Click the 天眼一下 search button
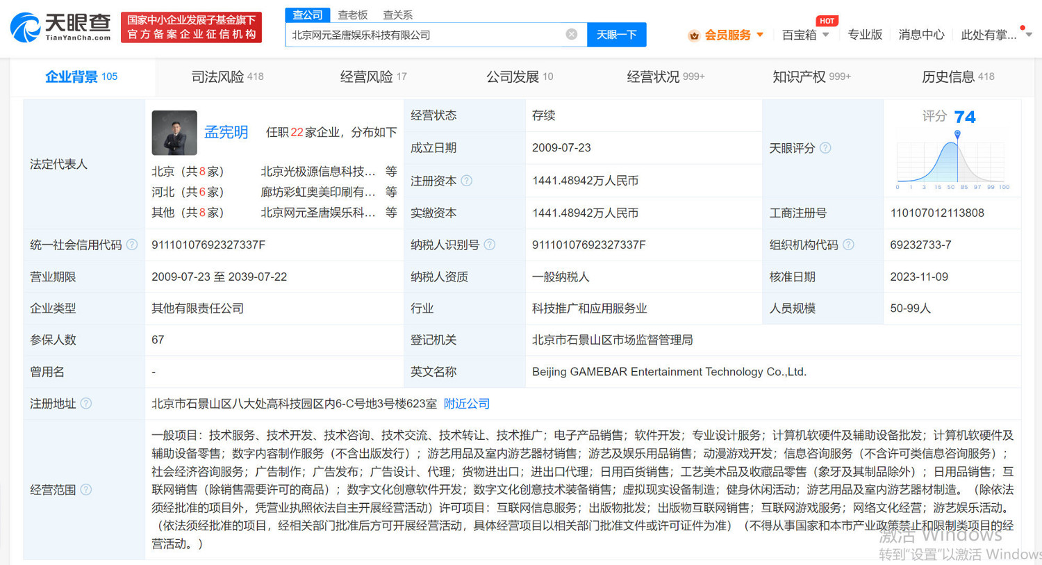The width and height of the screenshot is (1042, 565). click(x=615, y=35)
